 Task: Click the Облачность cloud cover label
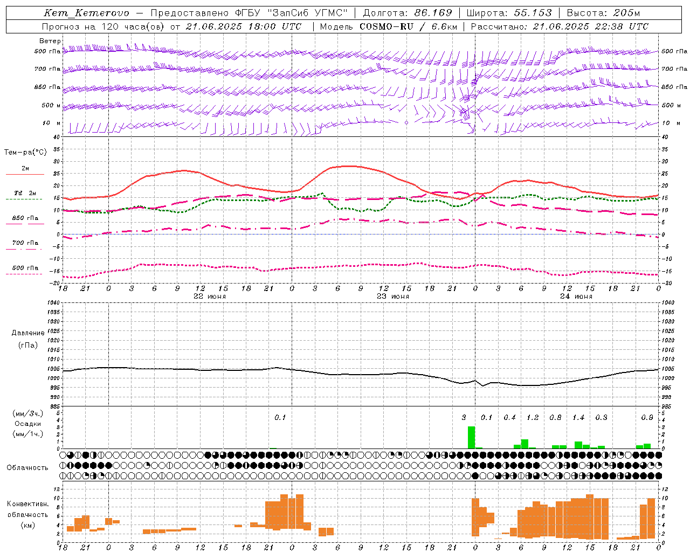[x=27, y=468]
